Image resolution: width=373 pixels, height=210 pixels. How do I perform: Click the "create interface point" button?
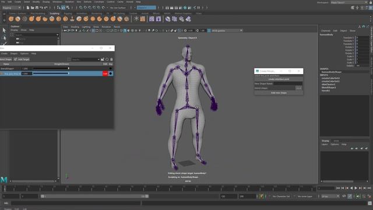[x=279, y=79]
